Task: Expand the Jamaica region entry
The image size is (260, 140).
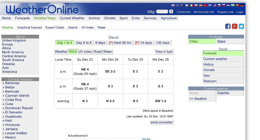Action: click(11, 129)
